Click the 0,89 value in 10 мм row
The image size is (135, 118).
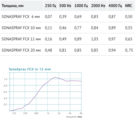(112, 28)
